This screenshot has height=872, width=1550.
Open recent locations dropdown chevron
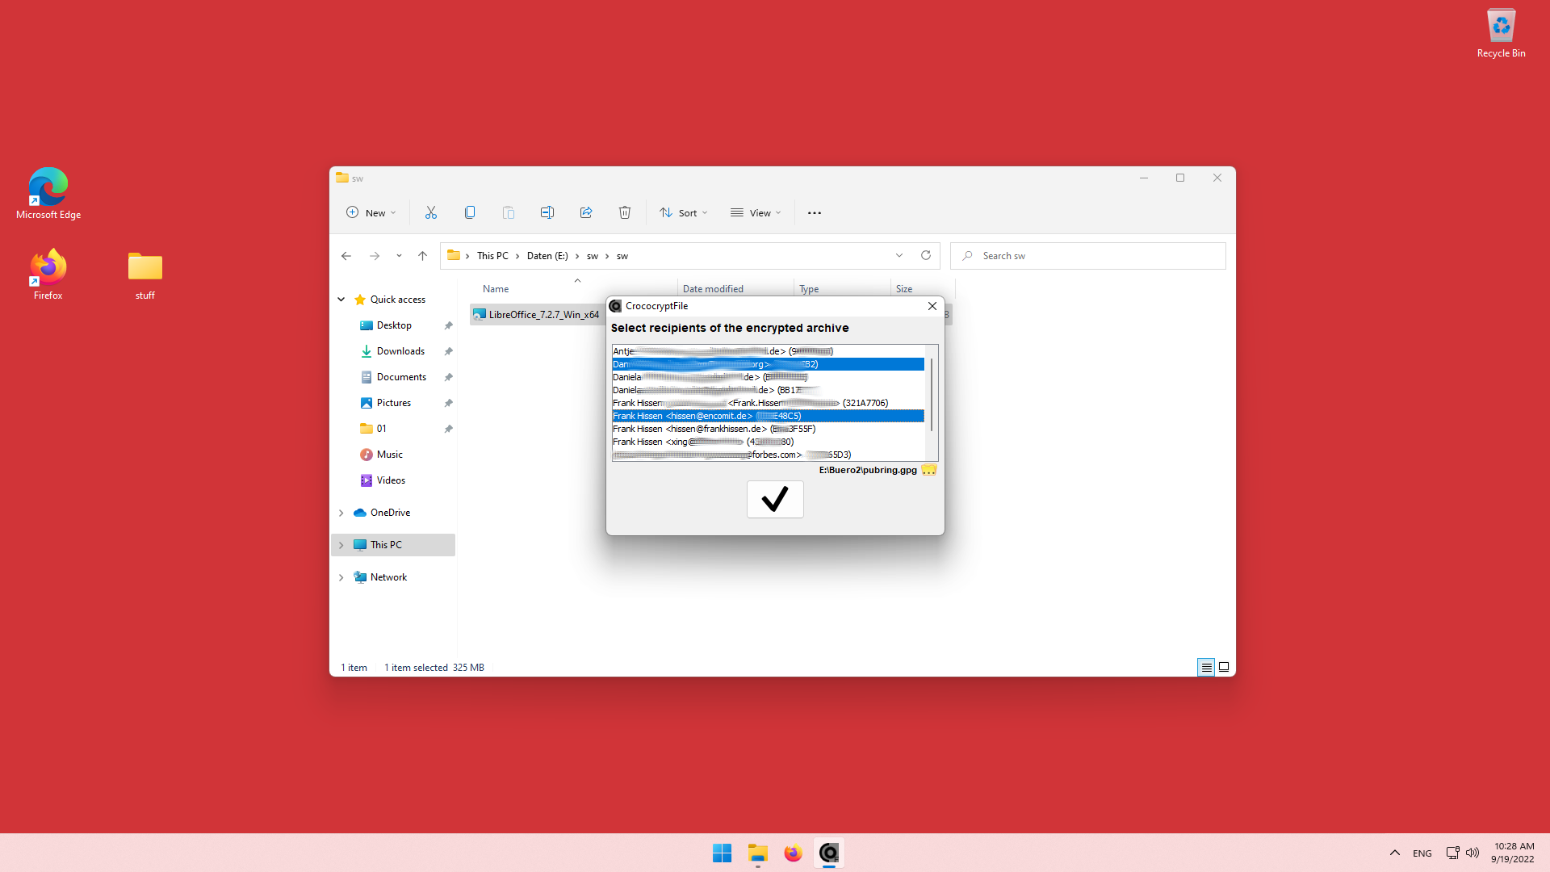point(399,256)
